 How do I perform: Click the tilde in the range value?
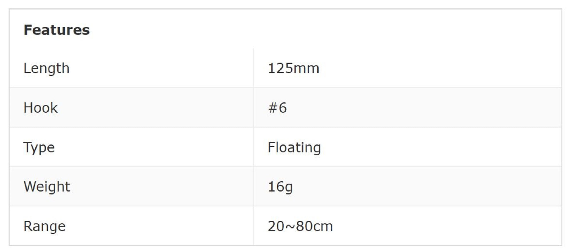click(291, 226)
